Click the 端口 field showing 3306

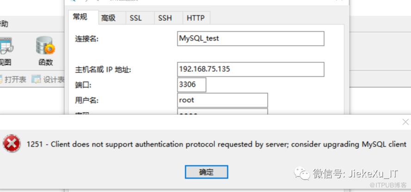(191, 85)
